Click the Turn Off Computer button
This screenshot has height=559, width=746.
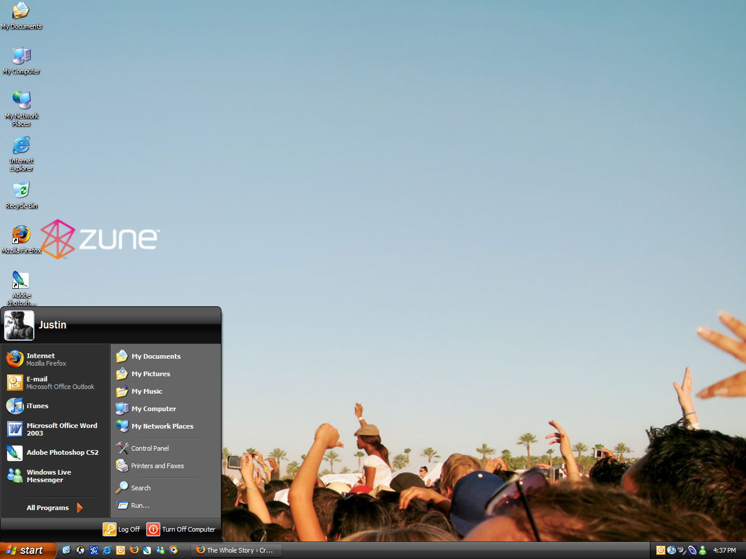tap(181, 529)
